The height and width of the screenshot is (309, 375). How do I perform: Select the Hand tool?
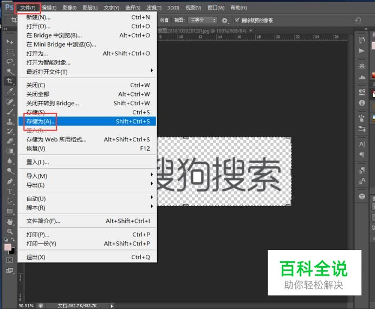(x=10, y=222)
